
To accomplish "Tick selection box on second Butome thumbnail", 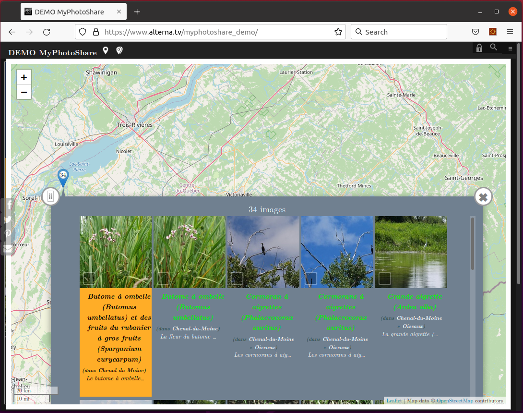I will (163, 279).
